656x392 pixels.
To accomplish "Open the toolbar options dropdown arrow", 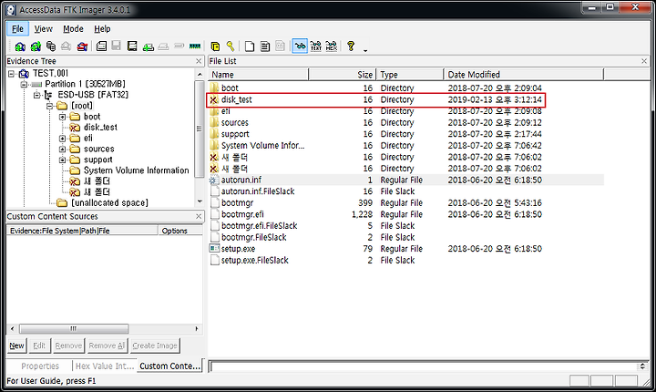I will coord(365,50).
